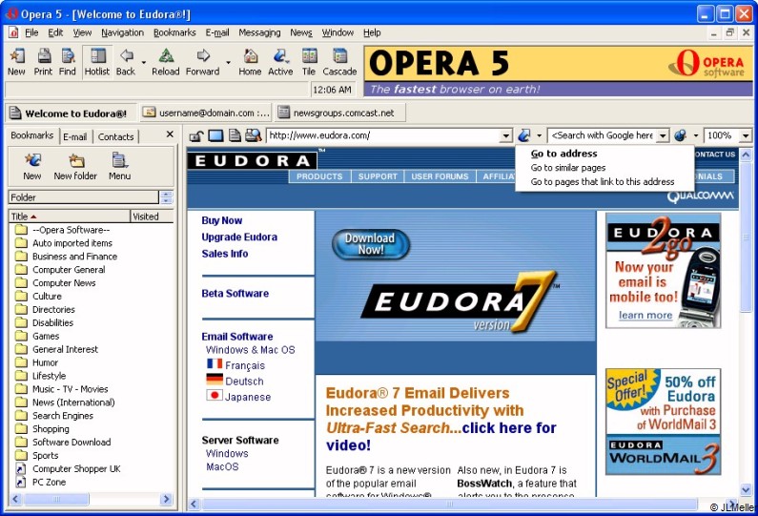Open the dropdown arrow beside the search globe
758x516 pixels.
[696, 135]
